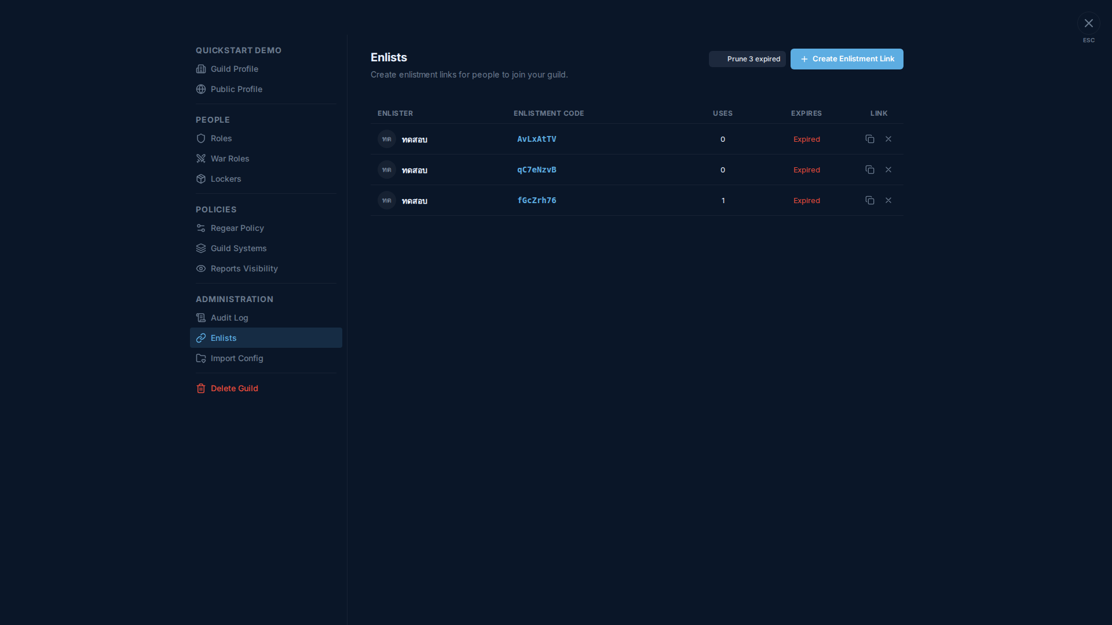Click the Regear Policy sliders icon
Viewport: 1112px width, 625px height.
[201, 228]
